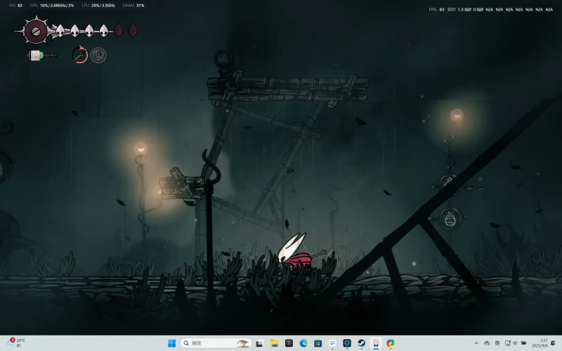Open File Explorer from the taskbar
The height and width of the screenshot is (351, 562).
pyautogui.click(x=274, y=343)
